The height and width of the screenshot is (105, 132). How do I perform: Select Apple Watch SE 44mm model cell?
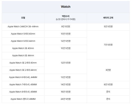23,55
